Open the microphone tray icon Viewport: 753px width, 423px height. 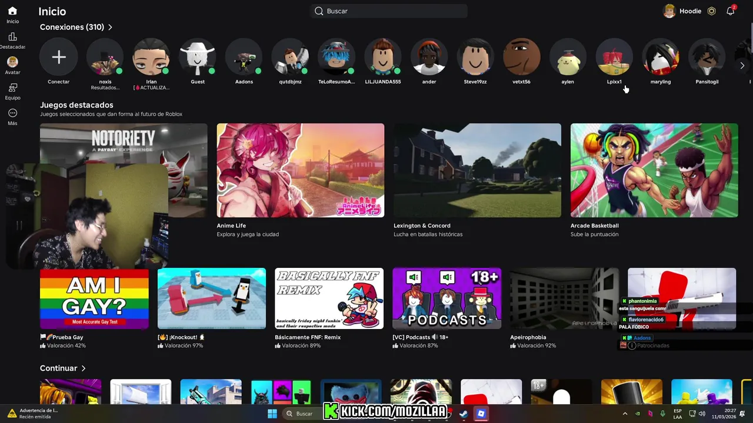[662, 414]
